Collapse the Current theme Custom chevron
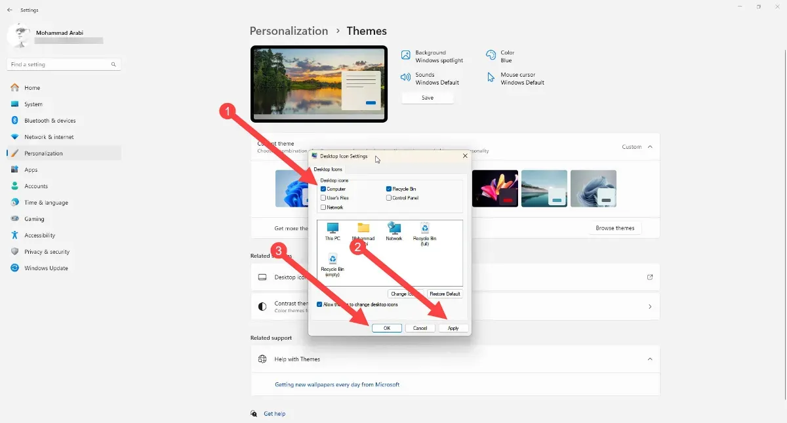787x423 pixels. pos(650,147)
